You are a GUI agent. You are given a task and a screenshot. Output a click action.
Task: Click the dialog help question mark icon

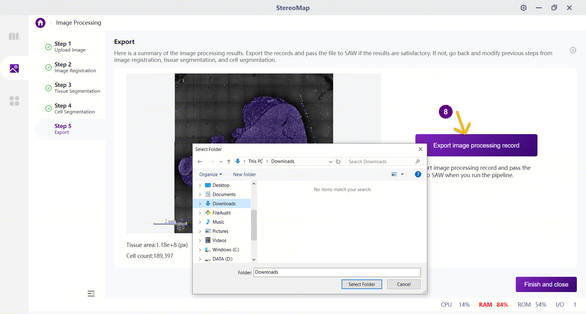pyautogui.click(x=418, y=174)
